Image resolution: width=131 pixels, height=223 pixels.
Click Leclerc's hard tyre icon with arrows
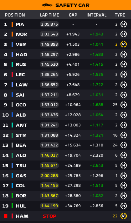[x=124, y=74]
